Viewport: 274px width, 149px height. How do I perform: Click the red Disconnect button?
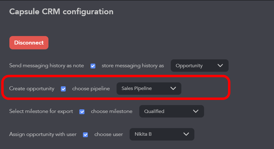tap(29, 43)
